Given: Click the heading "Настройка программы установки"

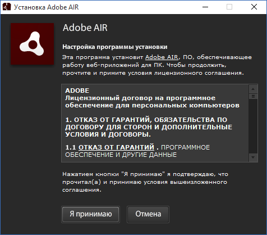Looking at the screenshot, I should [x=115, y=47].
